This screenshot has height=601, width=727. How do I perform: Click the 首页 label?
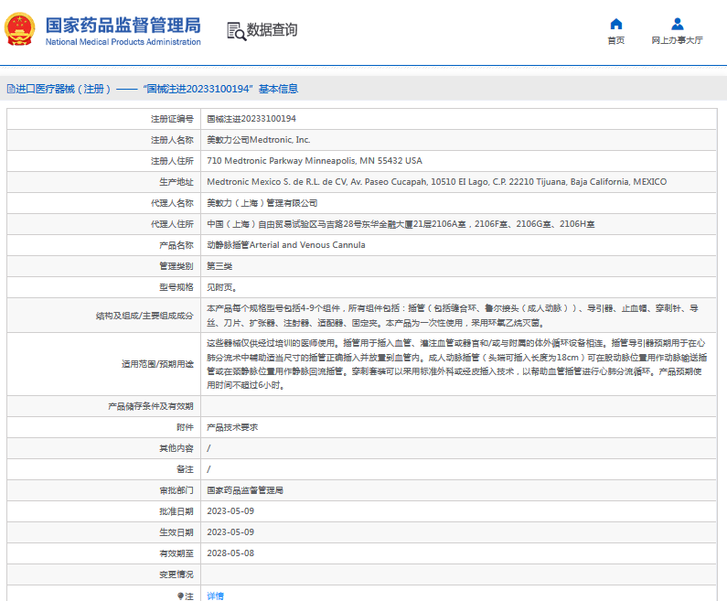click(616, 40)
